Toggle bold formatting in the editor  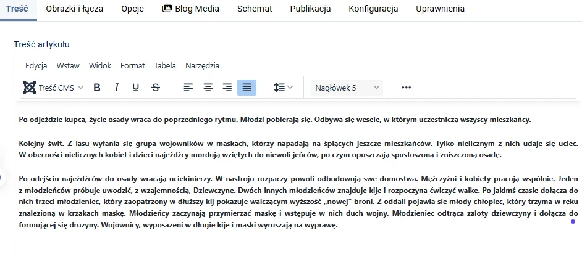(97, 88)
